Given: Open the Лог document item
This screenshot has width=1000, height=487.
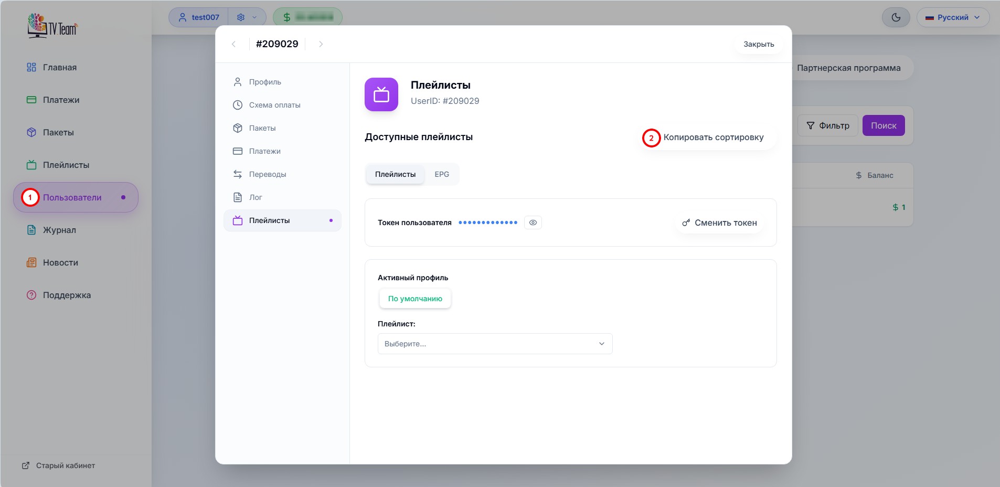Looking at the screenshot, I should (255, 197).
